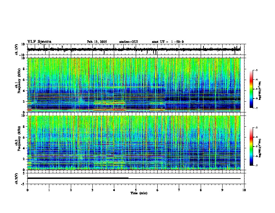
Task: Click the "start UT = 1:50:0" text
Action: (x=168, y=42)
